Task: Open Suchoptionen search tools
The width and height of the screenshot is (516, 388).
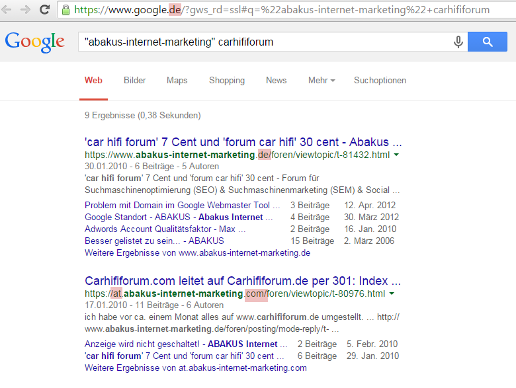Action: (380, 81)
